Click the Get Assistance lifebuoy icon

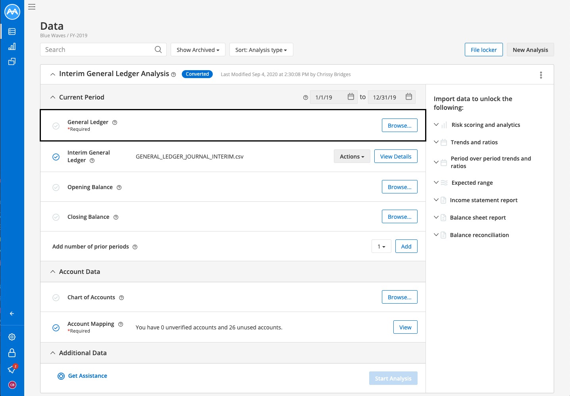(x=61, y=376)
